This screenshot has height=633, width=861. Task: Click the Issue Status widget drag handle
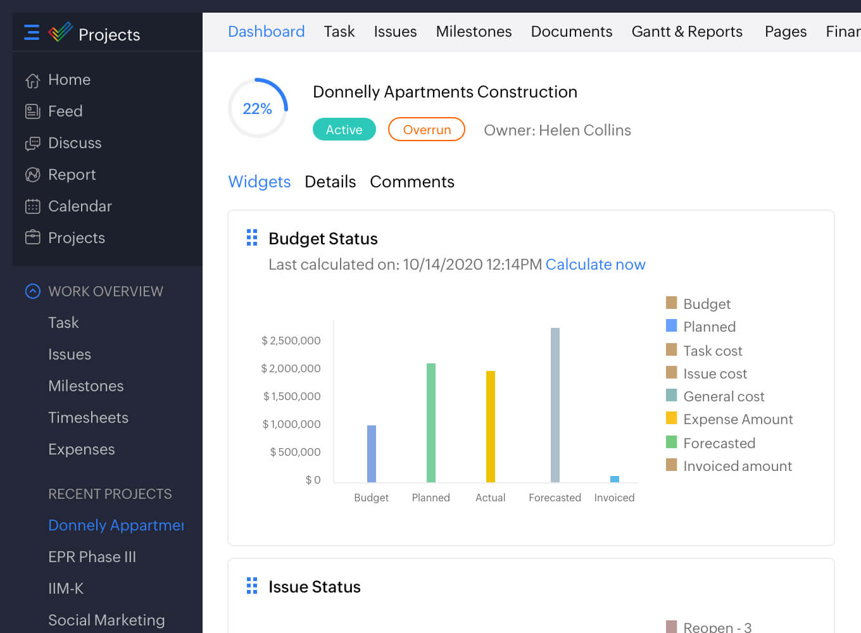[252, 586]
